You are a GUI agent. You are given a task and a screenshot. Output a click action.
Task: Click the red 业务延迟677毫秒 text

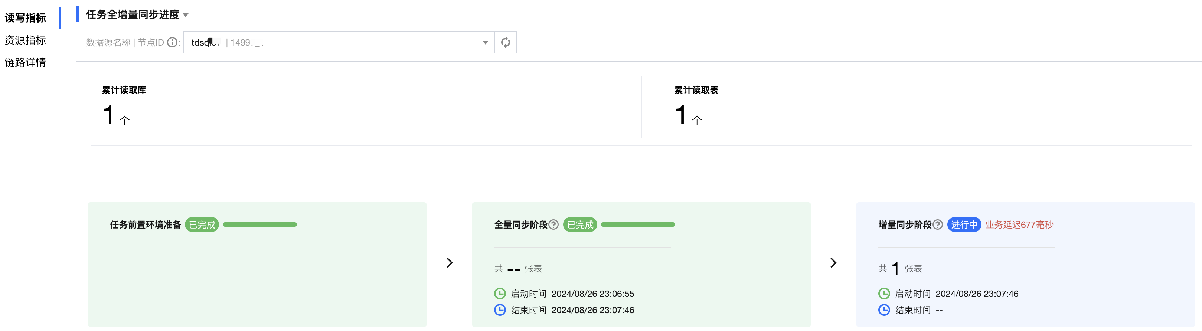tap(1019, 225)
